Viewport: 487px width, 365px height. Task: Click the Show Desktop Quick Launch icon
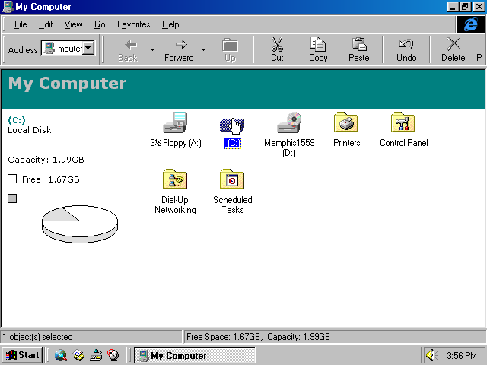coord(96,355)
